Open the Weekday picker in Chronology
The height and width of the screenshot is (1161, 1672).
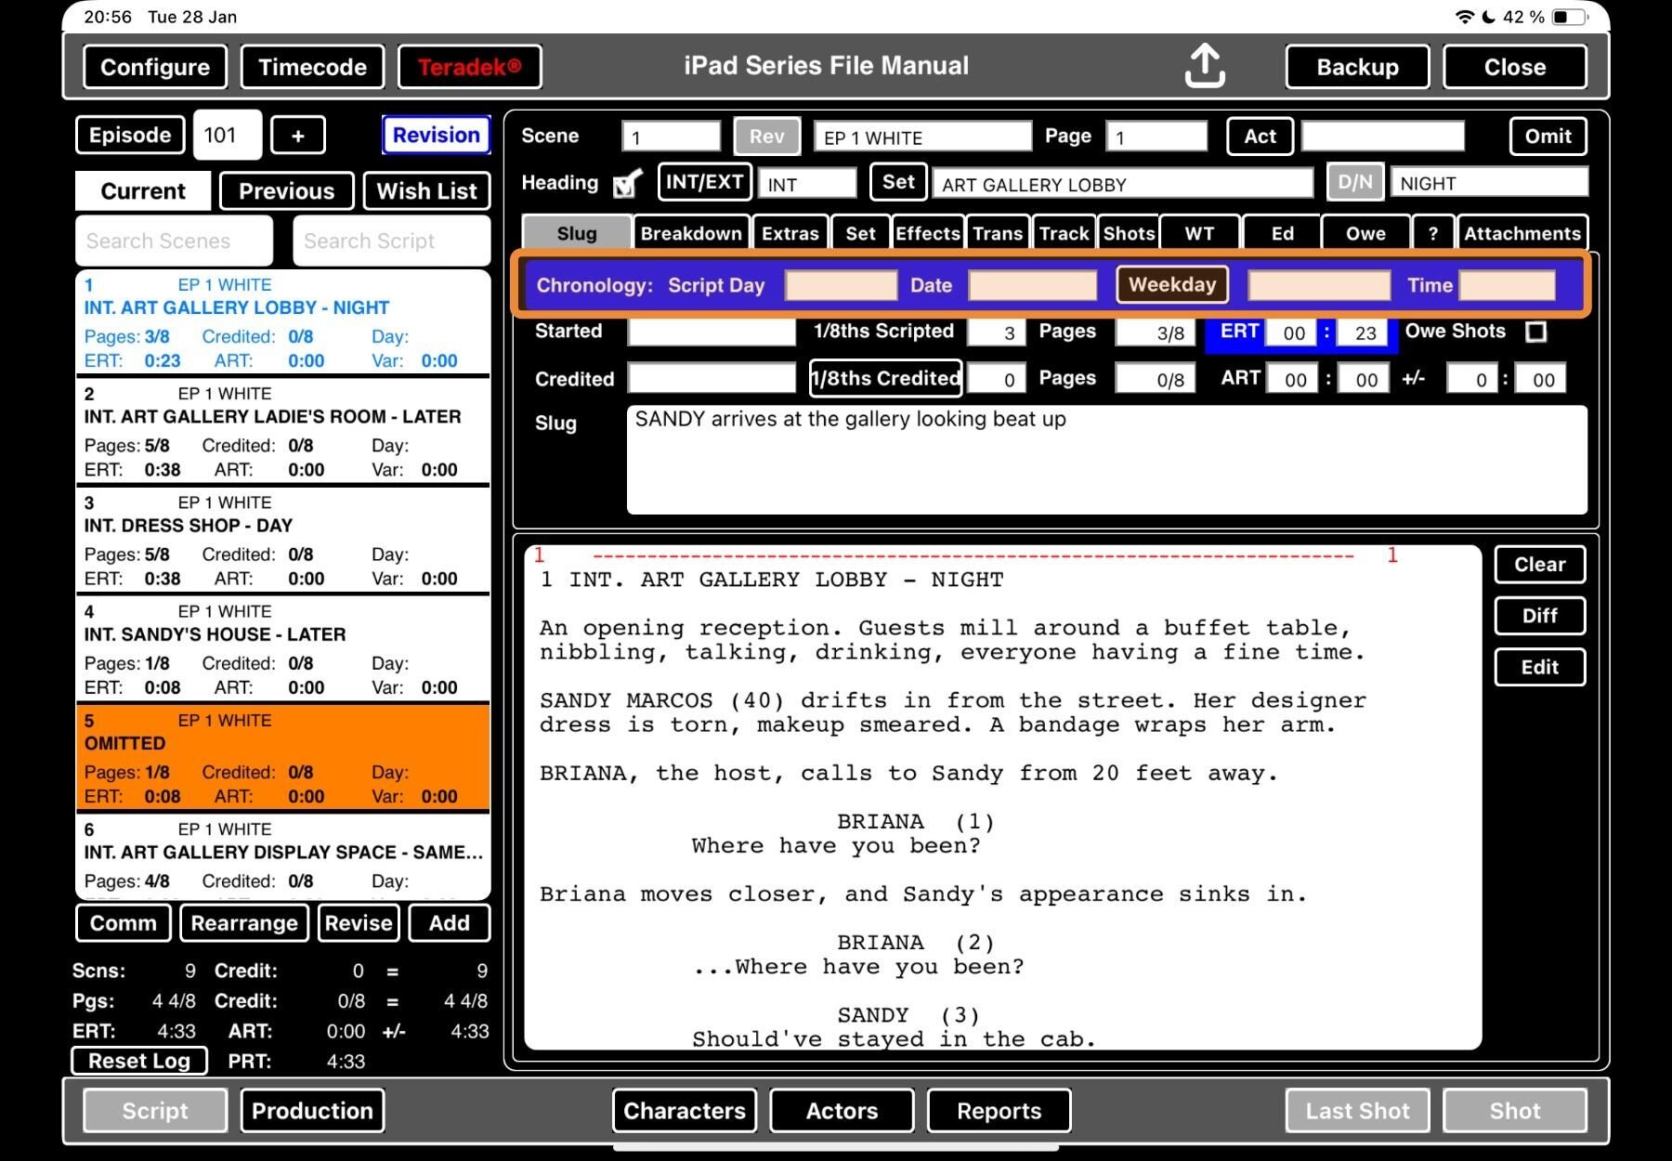1171,285
